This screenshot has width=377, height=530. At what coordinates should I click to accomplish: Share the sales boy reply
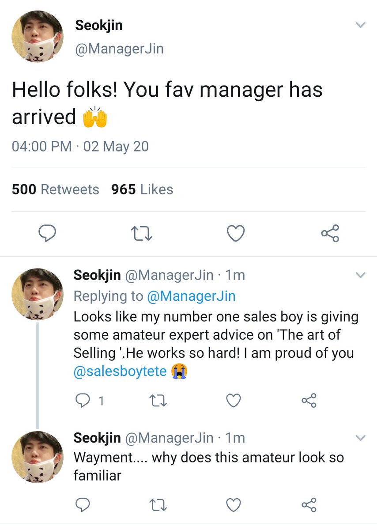tap(309, 401)
